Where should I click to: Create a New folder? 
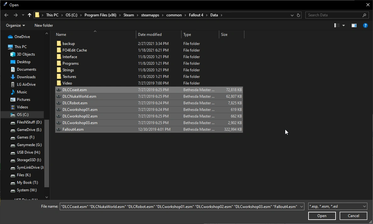[x=44, y=25]
